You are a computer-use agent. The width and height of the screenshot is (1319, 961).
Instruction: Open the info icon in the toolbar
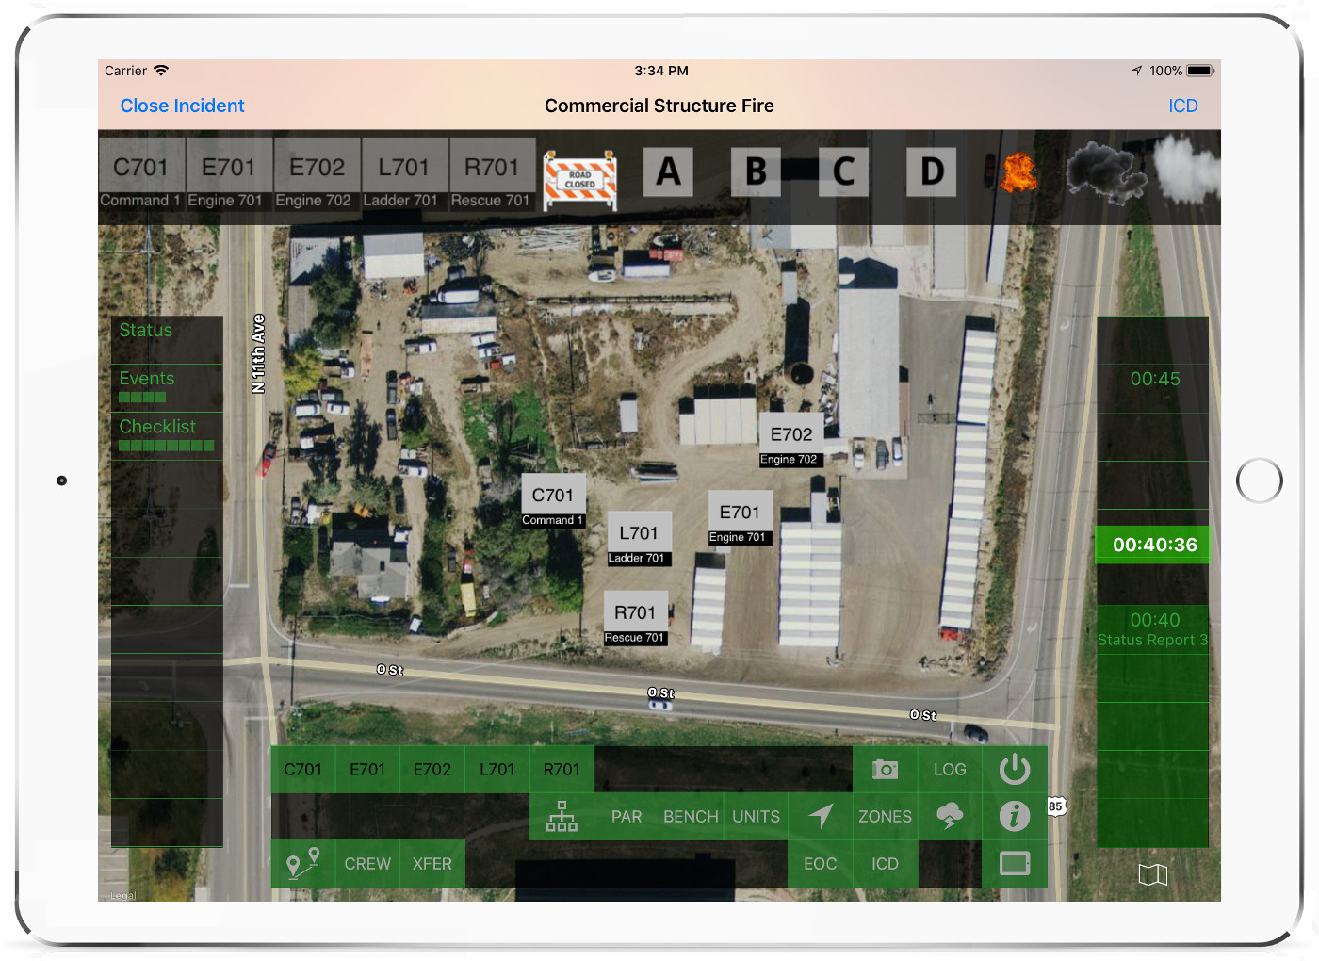point(1014,816)
